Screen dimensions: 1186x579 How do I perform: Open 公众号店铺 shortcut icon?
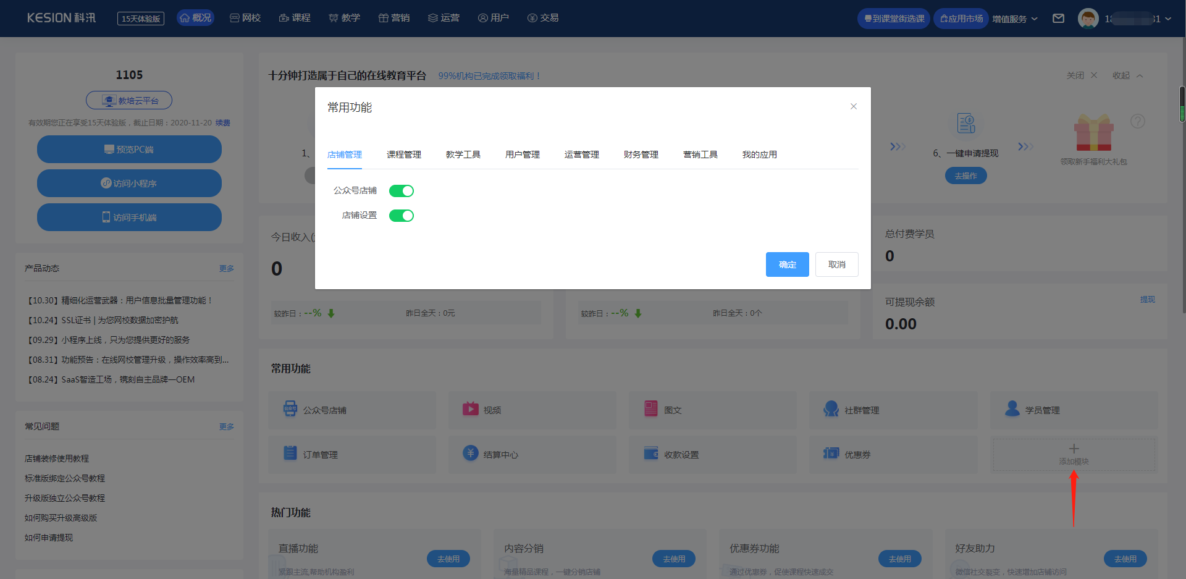coord(290,408)
